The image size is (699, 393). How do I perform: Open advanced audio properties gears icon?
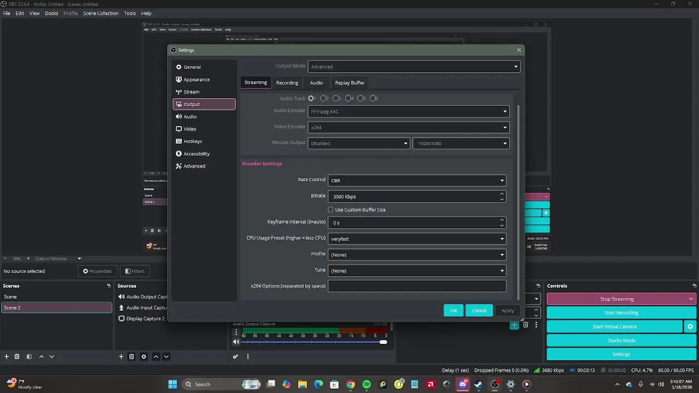[235, 356]
